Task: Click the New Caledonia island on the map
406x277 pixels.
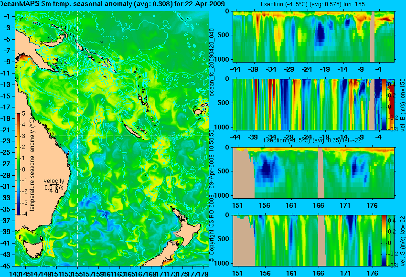Action: pos(132,131)
